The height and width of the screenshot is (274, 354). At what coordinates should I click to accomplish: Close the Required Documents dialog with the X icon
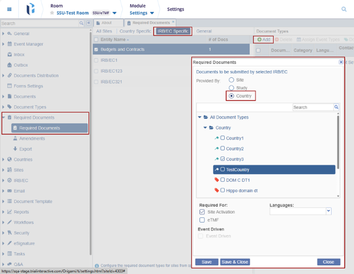tap(340, 62)
